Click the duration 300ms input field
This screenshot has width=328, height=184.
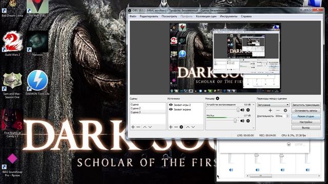280,116
